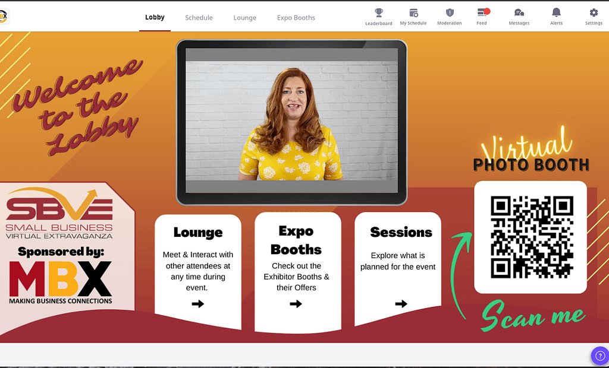
Task: Switch to the Schedule tab
Action: click(x=199, y=17)
